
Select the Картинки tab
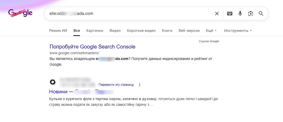click(95, 31)
